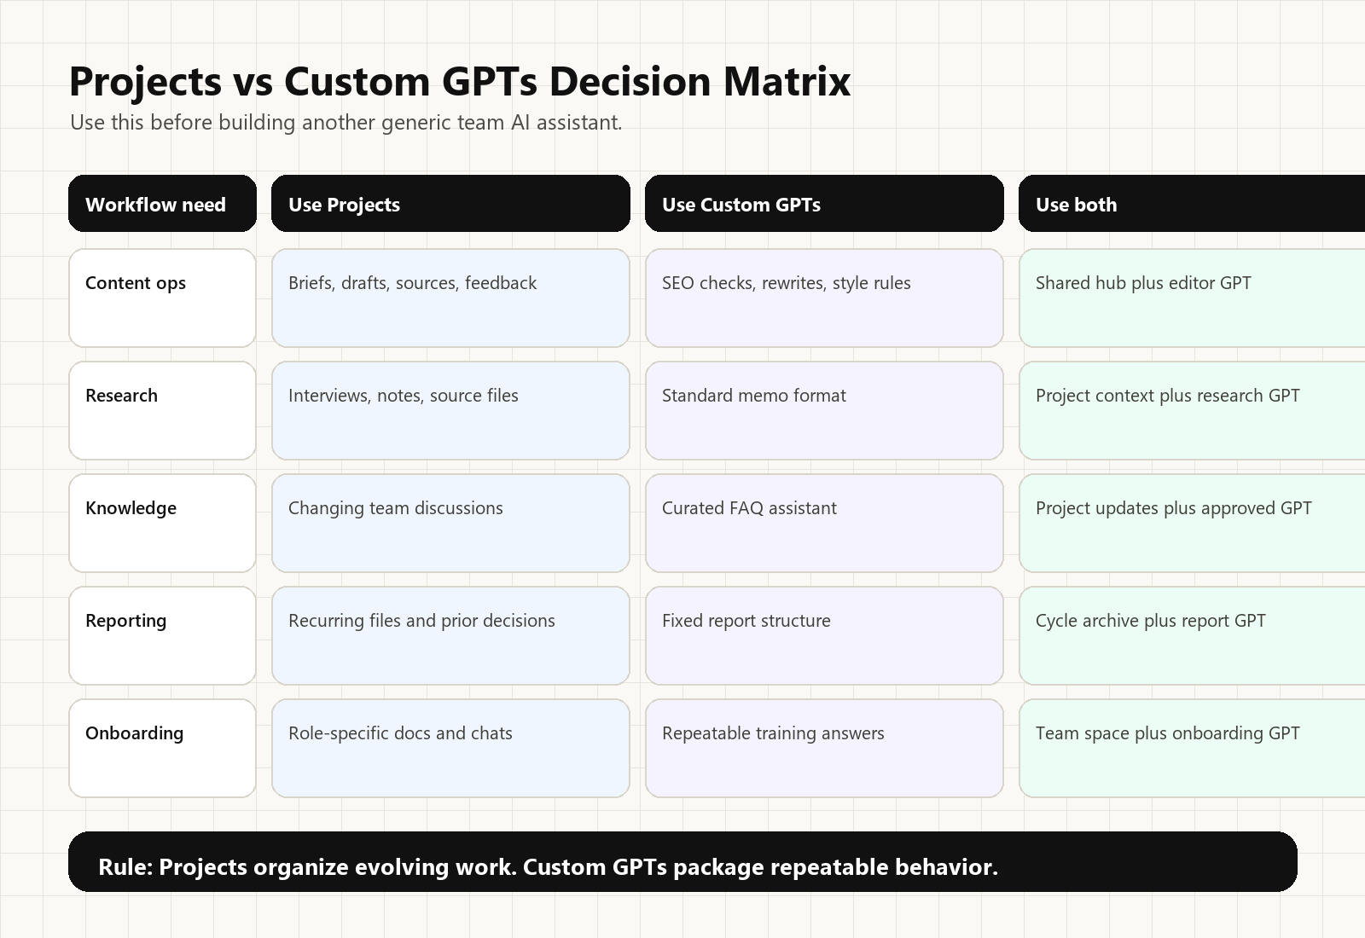Click the cell 'Project context plus research GPT'
Image resolution: width=1365 pixels, height=938 pixels.
click(1192, 410)
